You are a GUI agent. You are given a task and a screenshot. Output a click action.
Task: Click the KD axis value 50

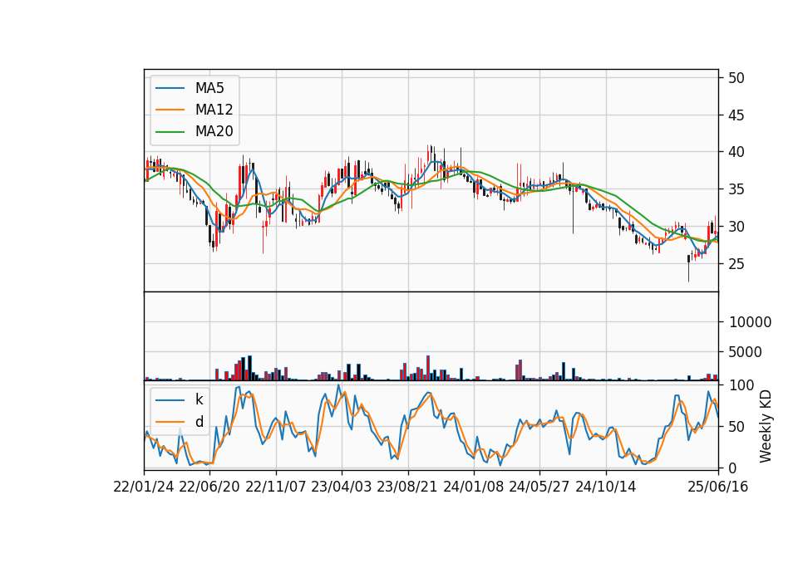tap(736, 427)
